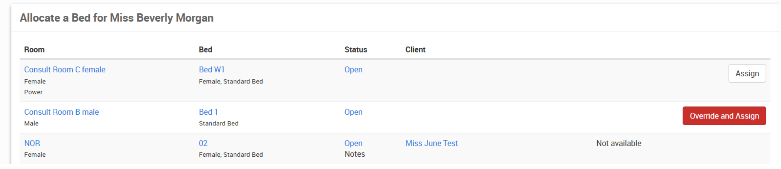
Task: Open the bed 02 link
Action: pos(203,143)
